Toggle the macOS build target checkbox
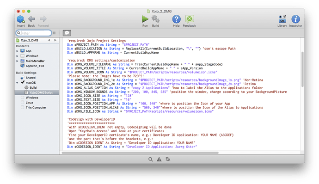 pyautogui.click(x=23, y=82)
